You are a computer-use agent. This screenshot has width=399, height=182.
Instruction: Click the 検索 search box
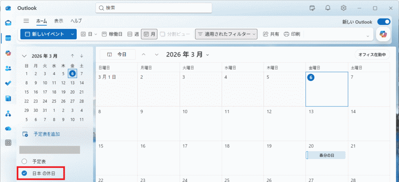tap(154, 8)
